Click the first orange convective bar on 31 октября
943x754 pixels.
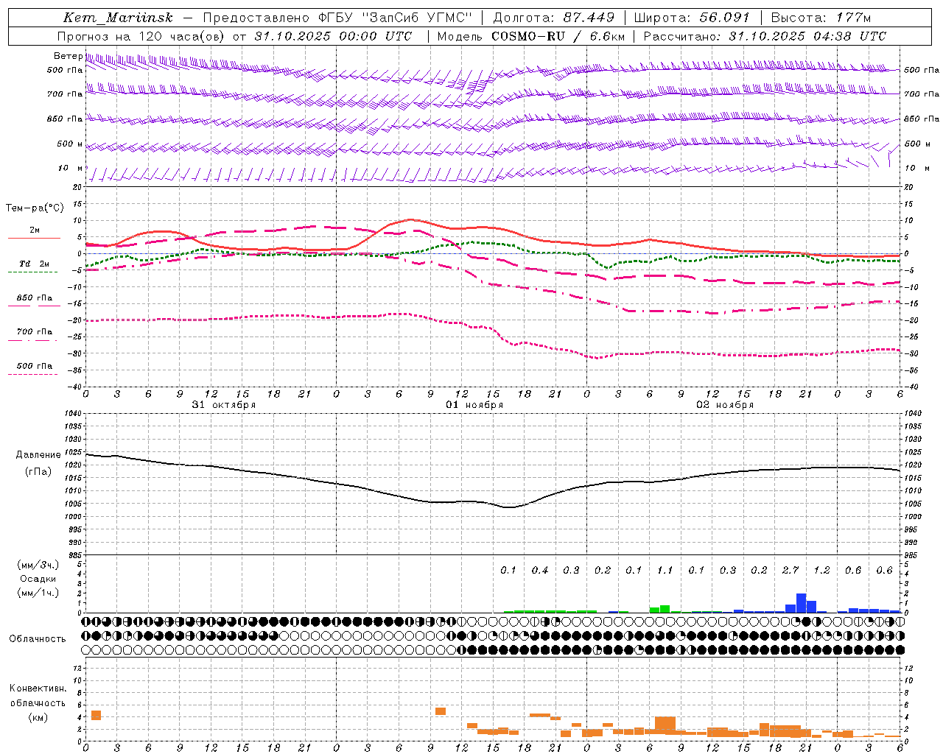(96, 715)
